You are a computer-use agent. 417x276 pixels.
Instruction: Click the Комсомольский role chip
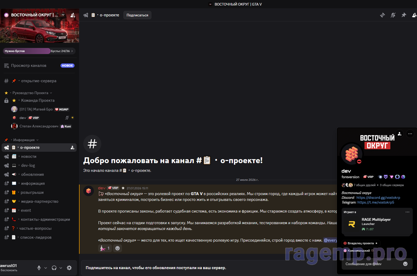(x=358, y=251)
